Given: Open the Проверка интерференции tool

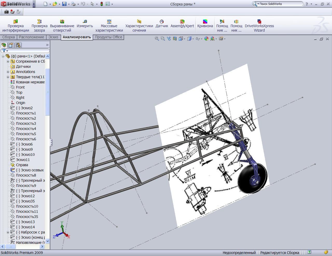Looking at the screenshot, I should (x=16, y=26).
